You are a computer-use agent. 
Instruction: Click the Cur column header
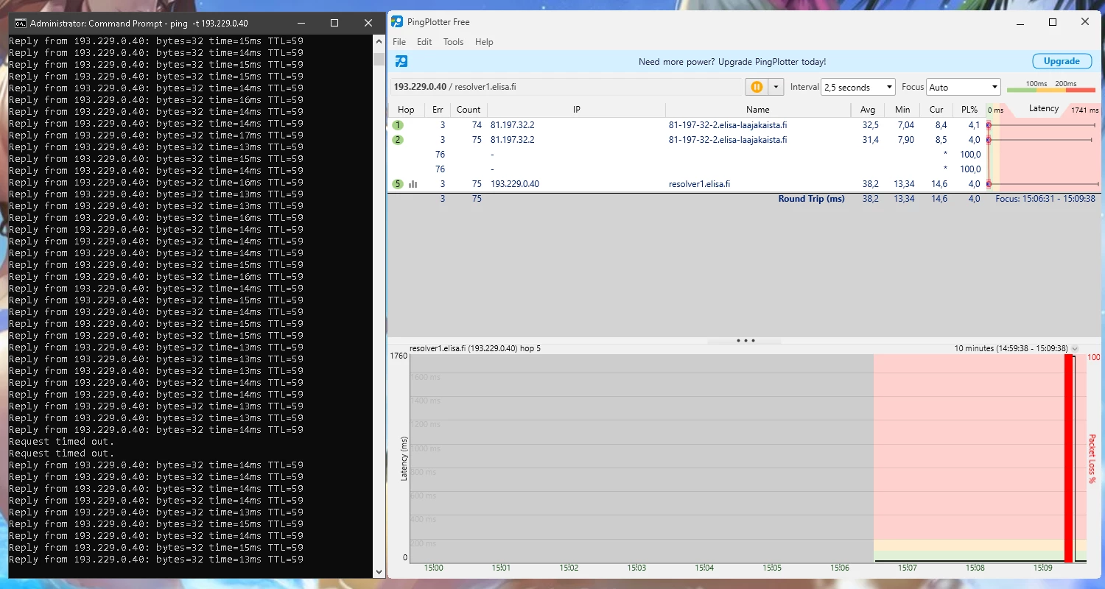pos(936,110)
